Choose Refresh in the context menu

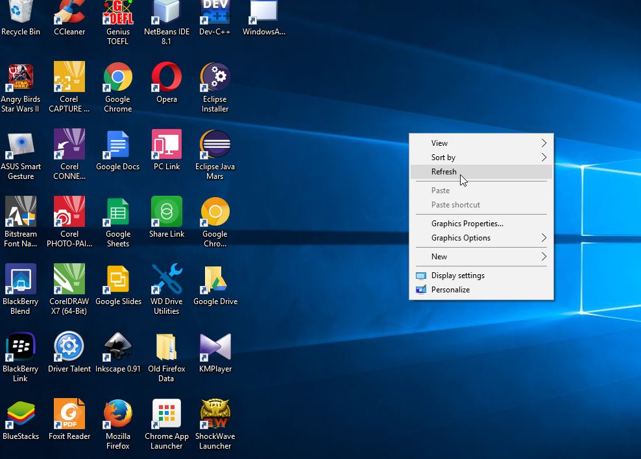(481, 172)
